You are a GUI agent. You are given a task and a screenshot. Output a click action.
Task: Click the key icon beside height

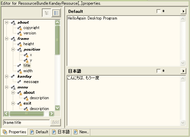20,44
